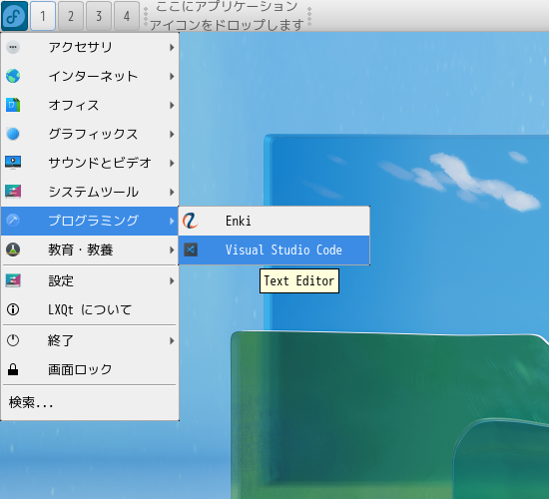Image resolution: width=549 pixels, height=499 pixels.
Task: Click the Settings (設定) icon
Action: pyautogui.click(x=13, y=280)
